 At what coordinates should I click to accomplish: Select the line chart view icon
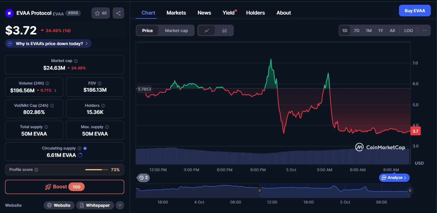[207, 31]
